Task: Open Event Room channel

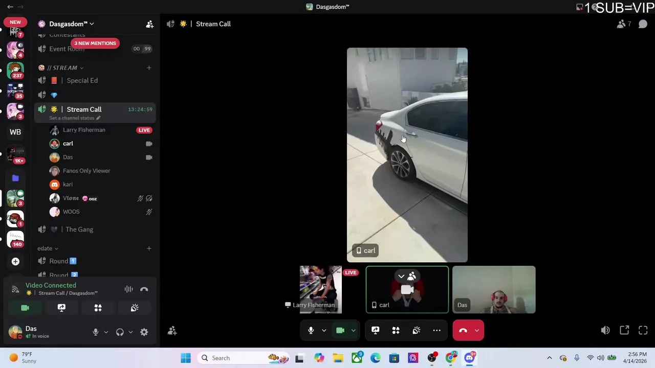Action: click(x=67, y=49)
